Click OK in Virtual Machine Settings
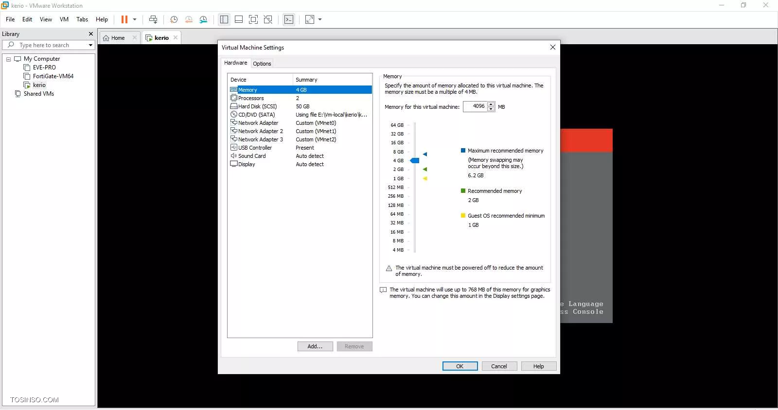 (460, 366)
